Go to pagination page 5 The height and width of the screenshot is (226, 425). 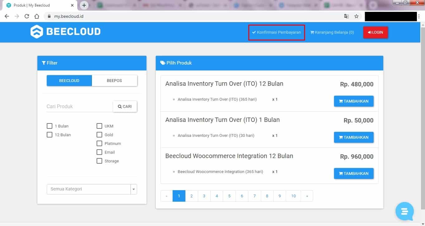[x=229, y=196]
